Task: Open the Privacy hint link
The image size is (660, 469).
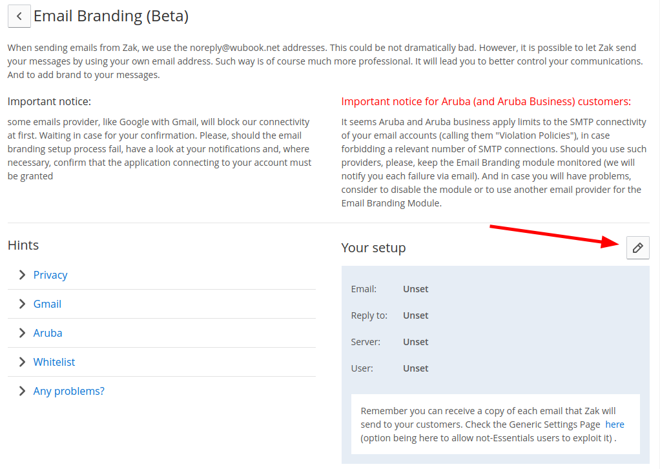Action: 50,275
